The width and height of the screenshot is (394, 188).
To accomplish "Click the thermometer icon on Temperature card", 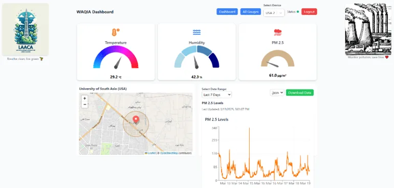I will tap(116, 32).
